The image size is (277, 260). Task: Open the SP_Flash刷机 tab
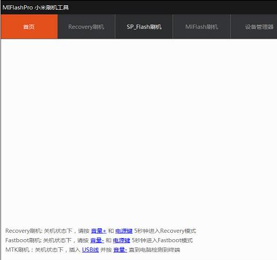point(144,27)
